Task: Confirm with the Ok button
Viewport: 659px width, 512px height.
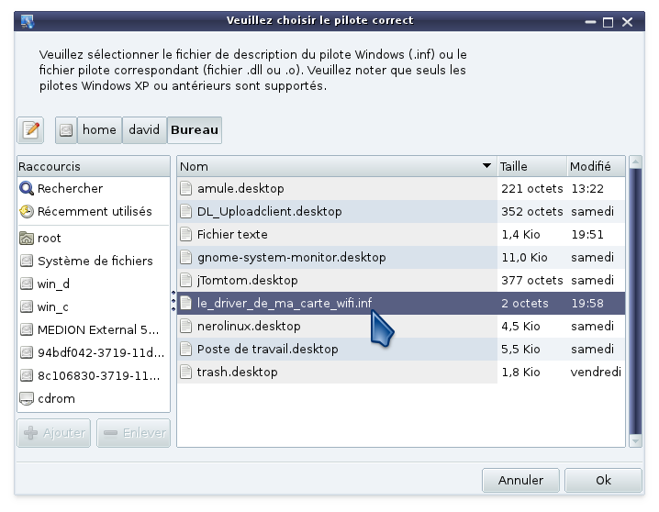Action: 603,480
